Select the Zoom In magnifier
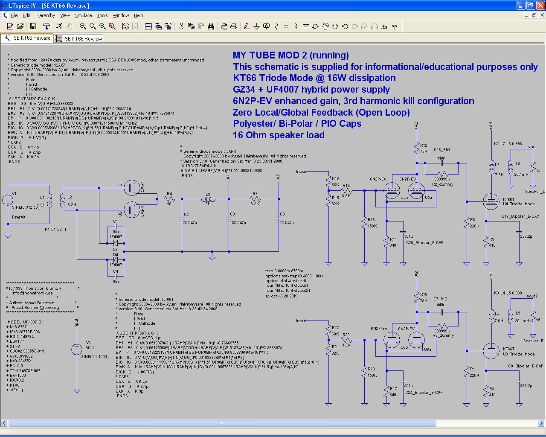 (x=83, y=26)
